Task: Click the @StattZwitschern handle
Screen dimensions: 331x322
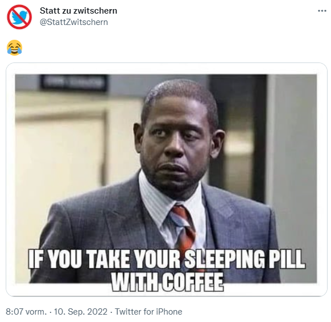Action: point(74,22)
